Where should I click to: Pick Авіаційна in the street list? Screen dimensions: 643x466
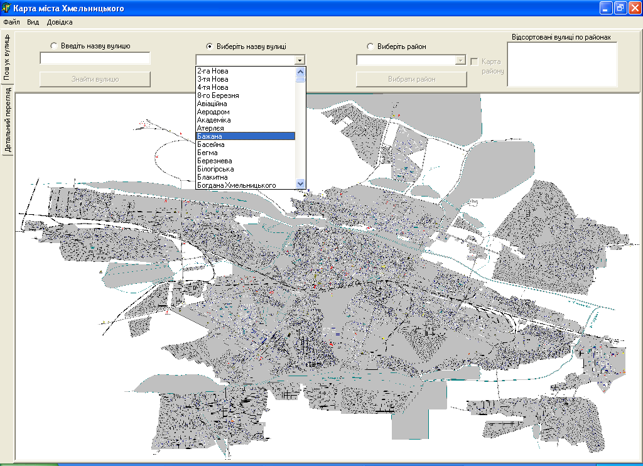point(212,104)
